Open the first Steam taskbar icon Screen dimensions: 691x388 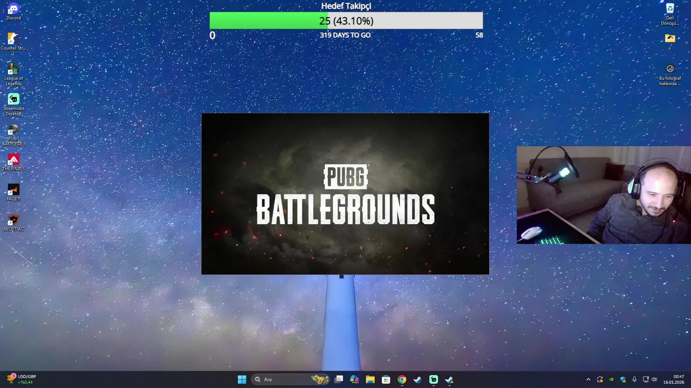417,379
